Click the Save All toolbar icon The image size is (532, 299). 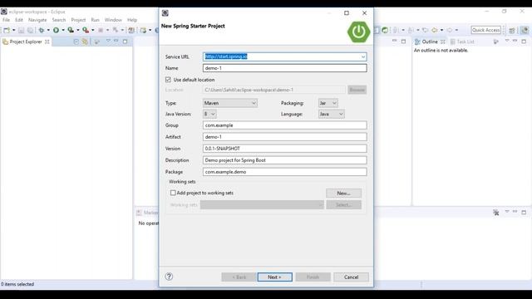click(x=30, y=30)
